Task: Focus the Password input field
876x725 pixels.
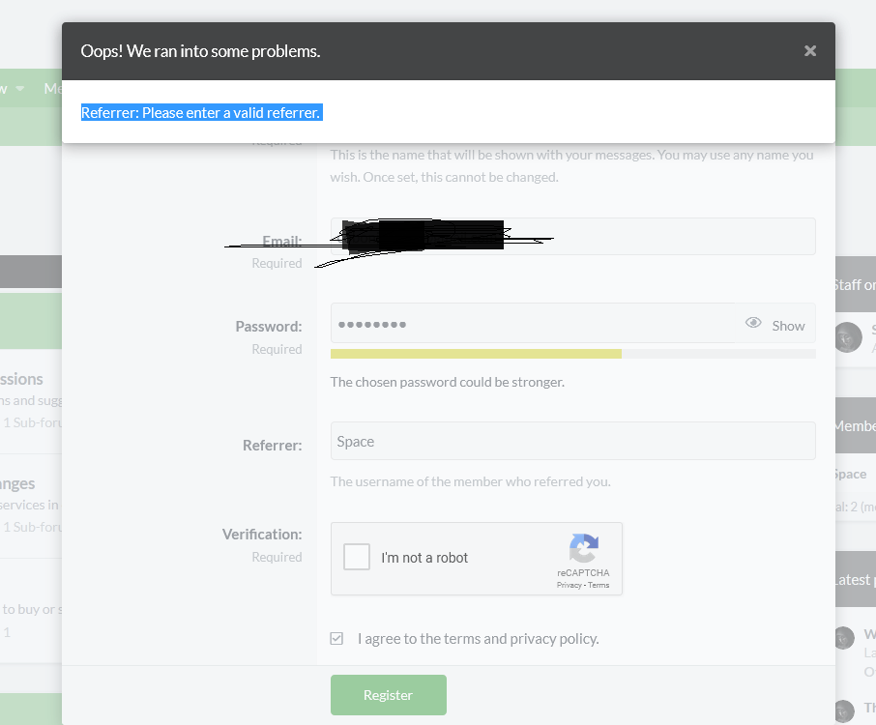Action: (x=533, y=324)
